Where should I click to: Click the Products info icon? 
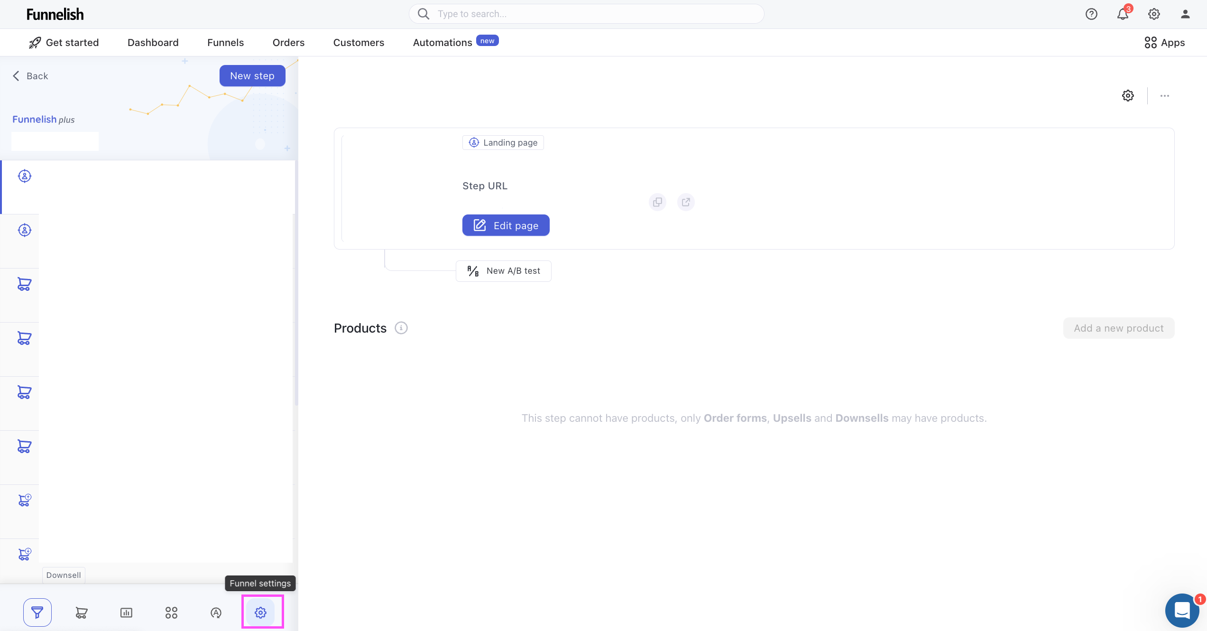click(401, 328)
